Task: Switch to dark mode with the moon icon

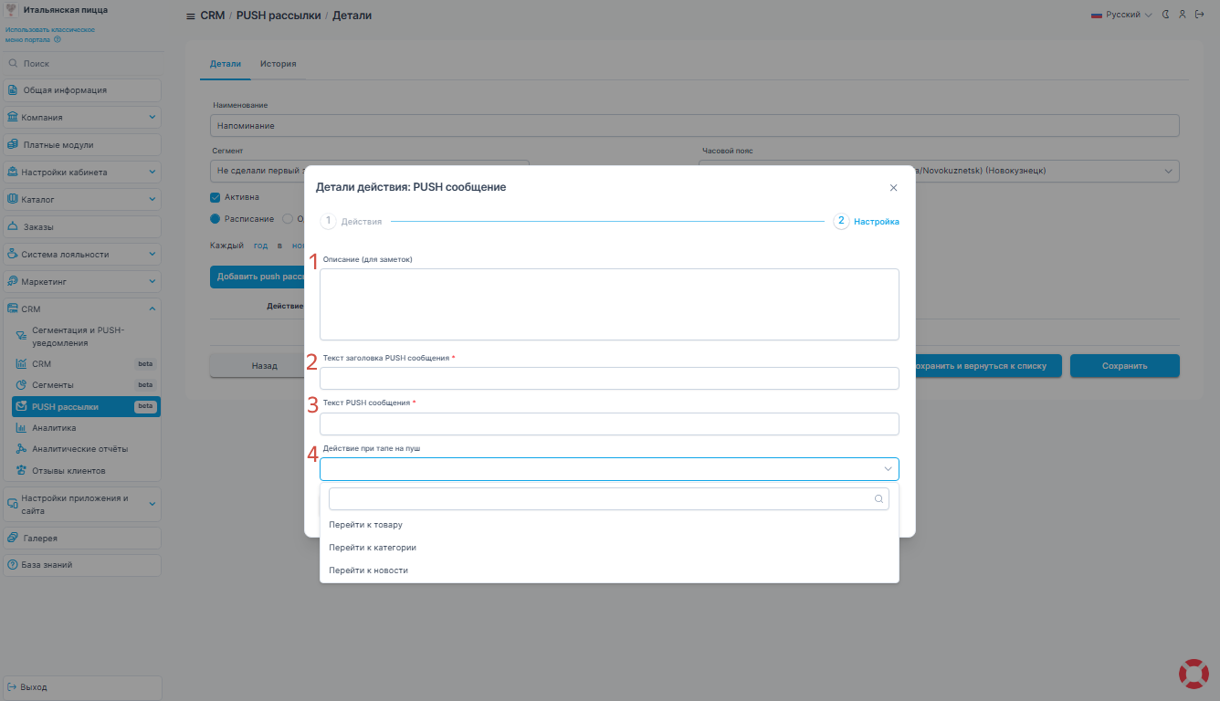Action: (1166, 15)
